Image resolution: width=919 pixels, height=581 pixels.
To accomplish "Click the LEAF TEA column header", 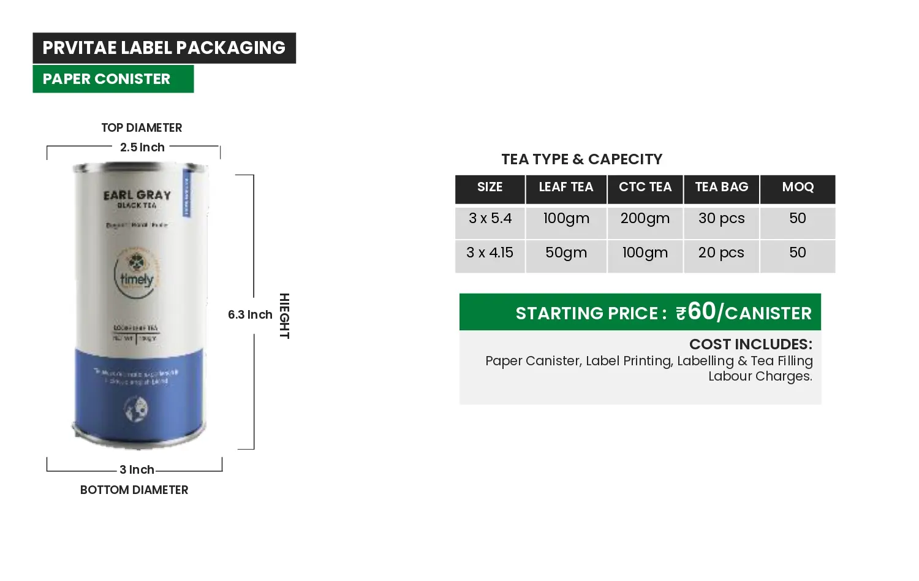I will point(566,189).
